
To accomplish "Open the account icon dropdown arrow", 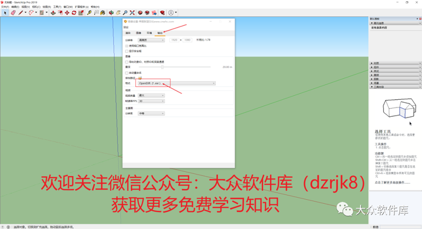I will pos(176,12).
